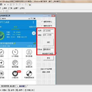The image size is (92, 92).
Task: Click the 位置地图 map icon
Action: (x=29, y=63)
